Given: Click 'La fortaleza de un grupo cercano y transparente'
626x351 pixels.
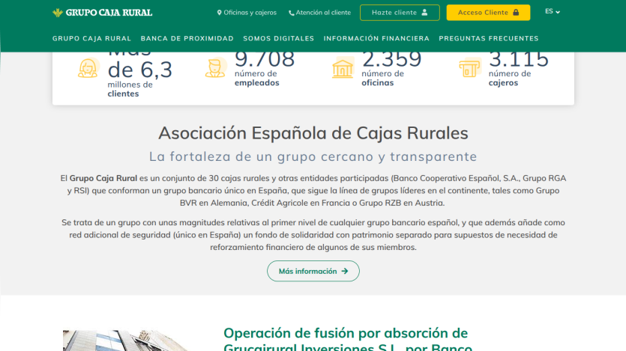Looking at the screenshot, I should (313, 156).
